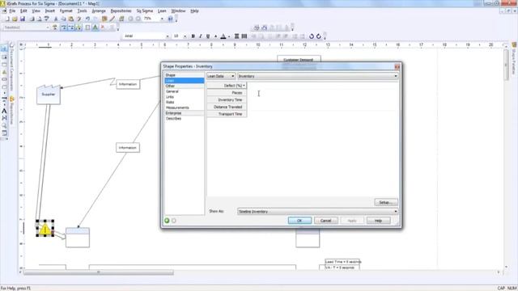Click the connector line tool in the left toolbox
The width and height of the screenshot is (518, 291).
pos(4,99)
